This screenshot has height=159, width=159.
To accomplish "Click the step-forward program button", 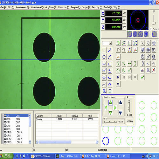I will [129, 77].
